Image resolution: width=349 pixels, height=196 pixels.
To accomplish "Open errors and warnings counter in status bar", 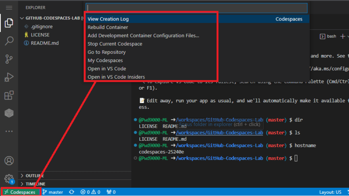I will tap(90, 192).
